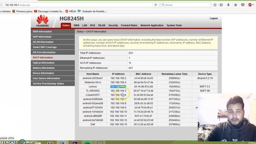The image size is (256, 144).
Task: Click lease time 258890(s)
Action: 174,78
